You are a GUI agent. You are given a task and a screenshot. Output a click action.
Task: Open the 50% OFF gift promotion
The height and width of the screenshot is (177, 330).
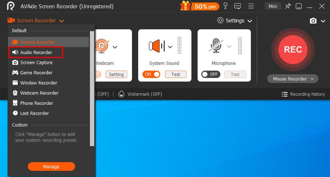(200, 6)
